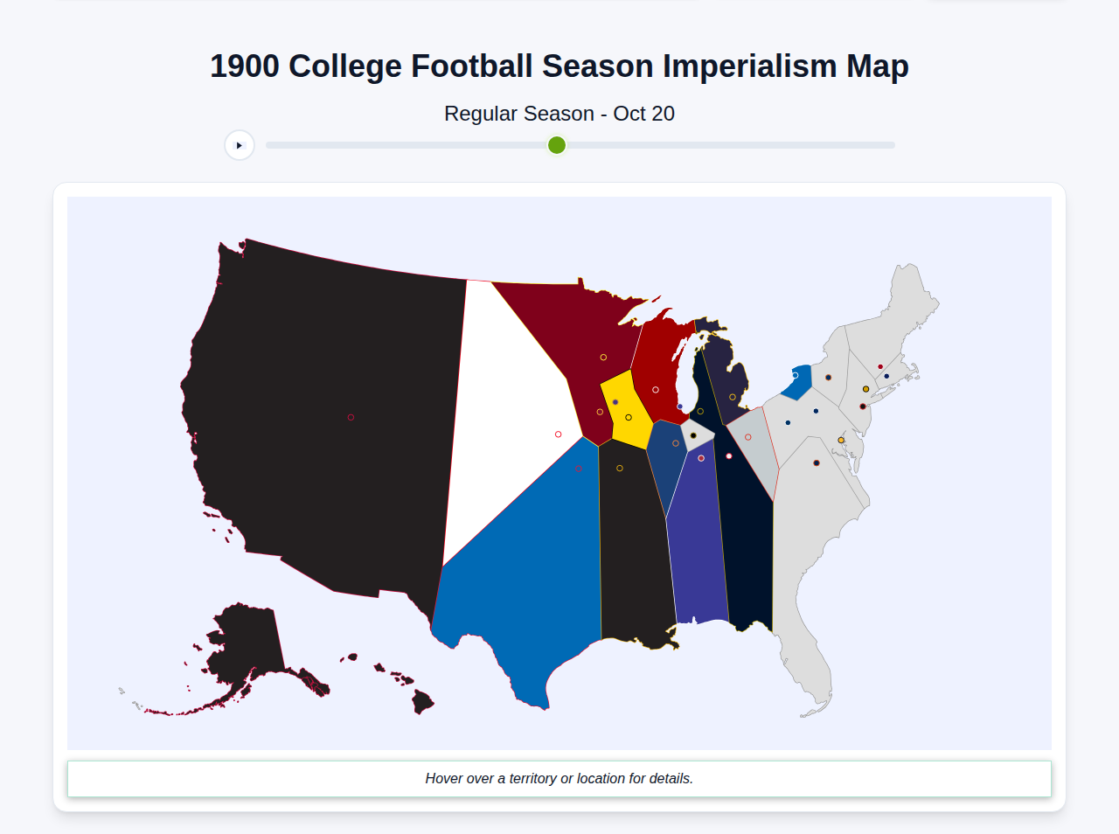Click the navy marker in the Virginia area
Viewport: 1119px width, 834px height.
[817, 463]
